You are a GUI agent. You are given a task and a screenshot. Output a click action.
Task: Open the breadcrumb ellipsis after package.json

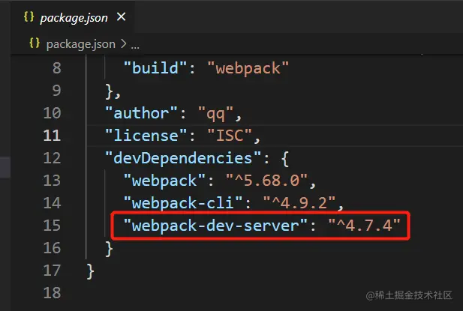135,46
